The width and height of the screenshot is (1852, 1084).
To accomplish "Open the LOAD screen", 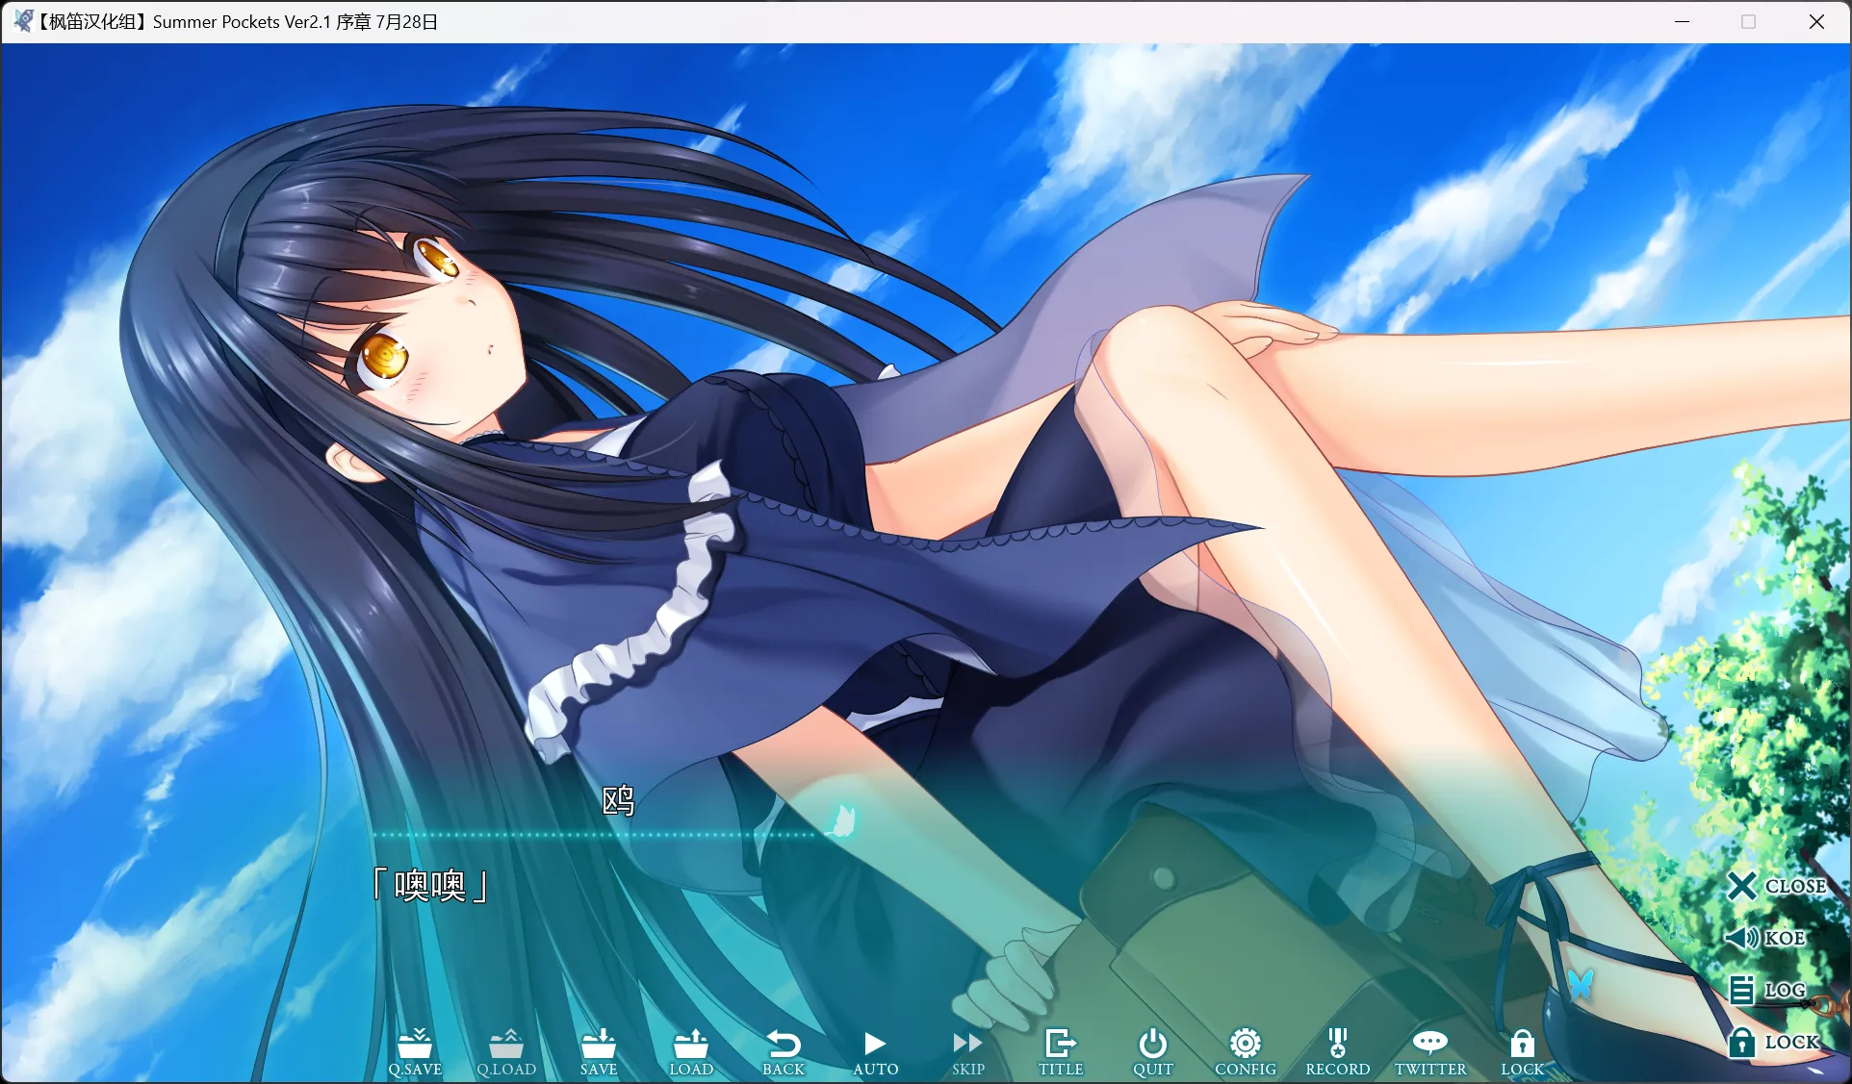I will [691, 1050].
